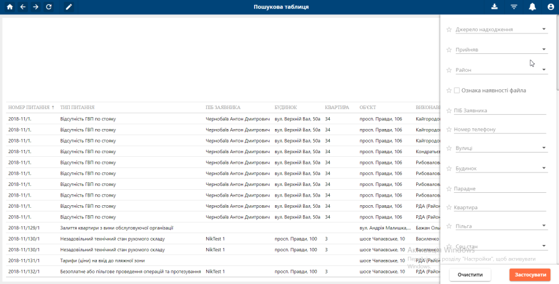Open the notifications bell
This screenshot has height=284, width=559.
click(x=532, y=7)
